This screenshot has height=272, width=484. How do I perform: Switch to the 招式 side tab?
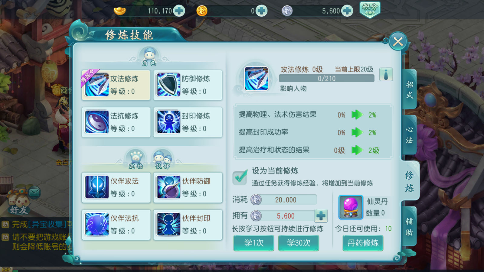(409, 90)
